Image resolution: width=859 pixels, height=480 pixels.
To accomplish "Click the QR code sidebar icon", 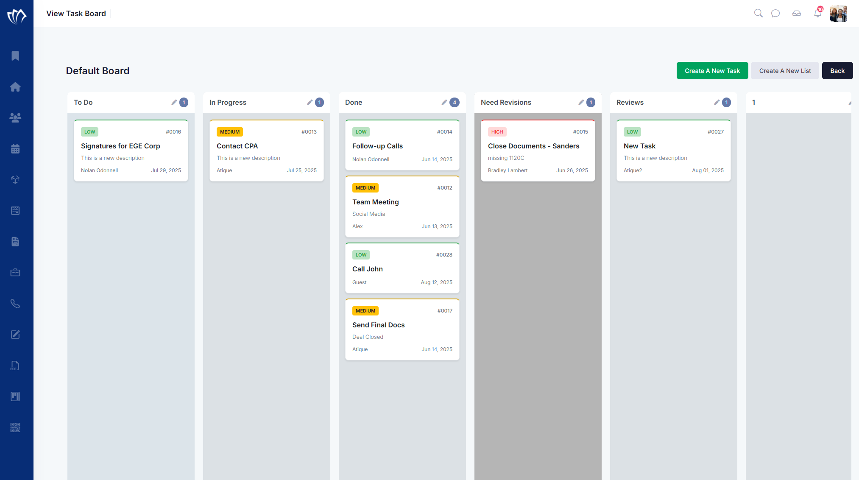I will (15, 427).
